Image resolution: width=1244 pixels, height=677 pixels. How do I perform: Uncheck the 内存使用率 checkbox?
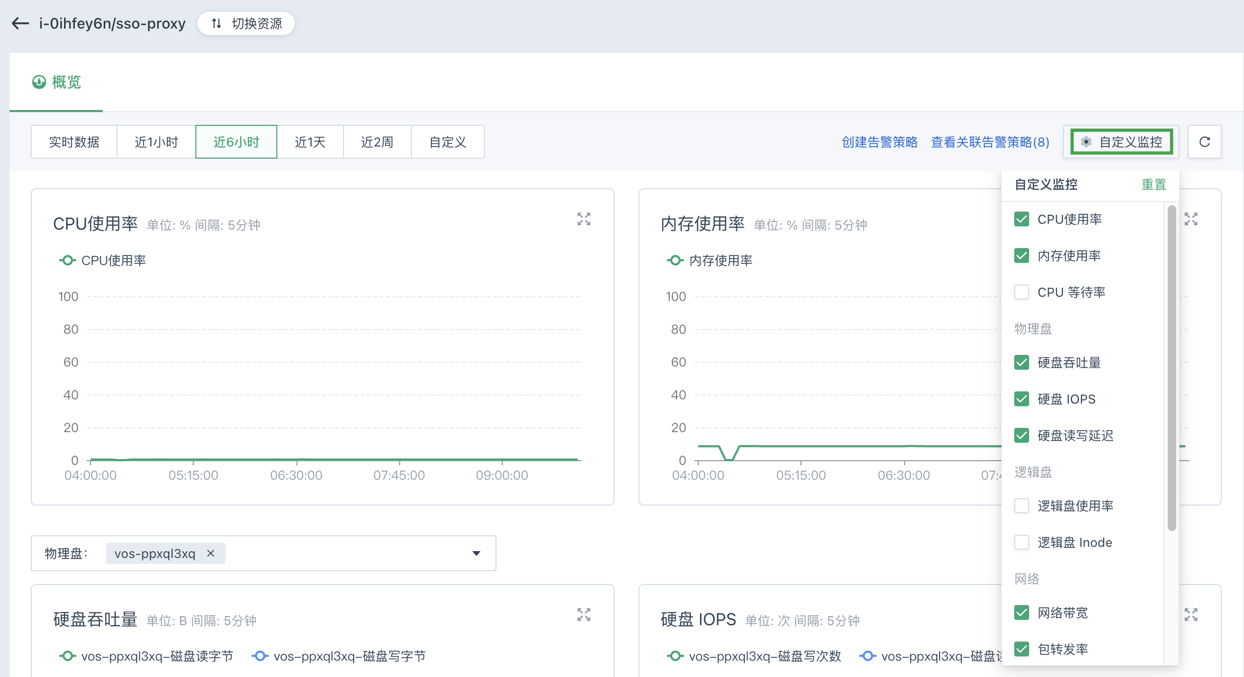[x=1022, y=255]
